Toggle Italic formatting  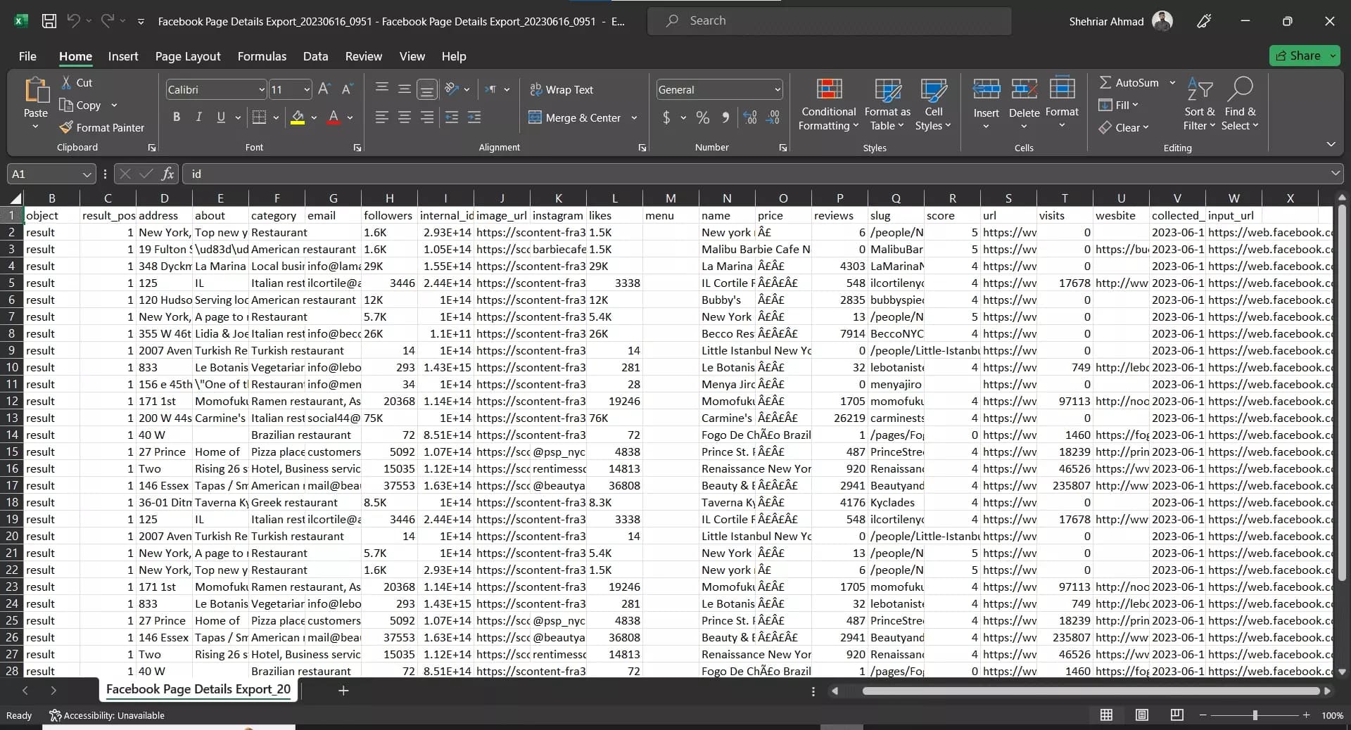(x=199, y=117)
